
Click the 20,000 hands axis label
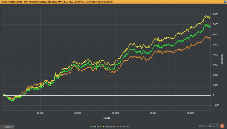[x=78, y=113]
